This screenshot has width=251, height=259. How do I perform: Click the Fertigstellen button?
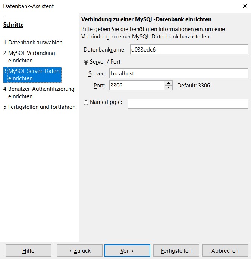[x=176, y=251]
